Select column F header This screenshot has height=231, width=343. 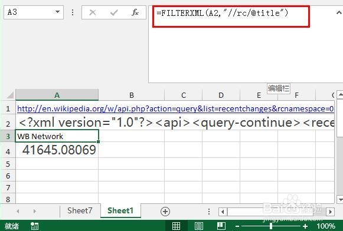(x=296, y=95)
